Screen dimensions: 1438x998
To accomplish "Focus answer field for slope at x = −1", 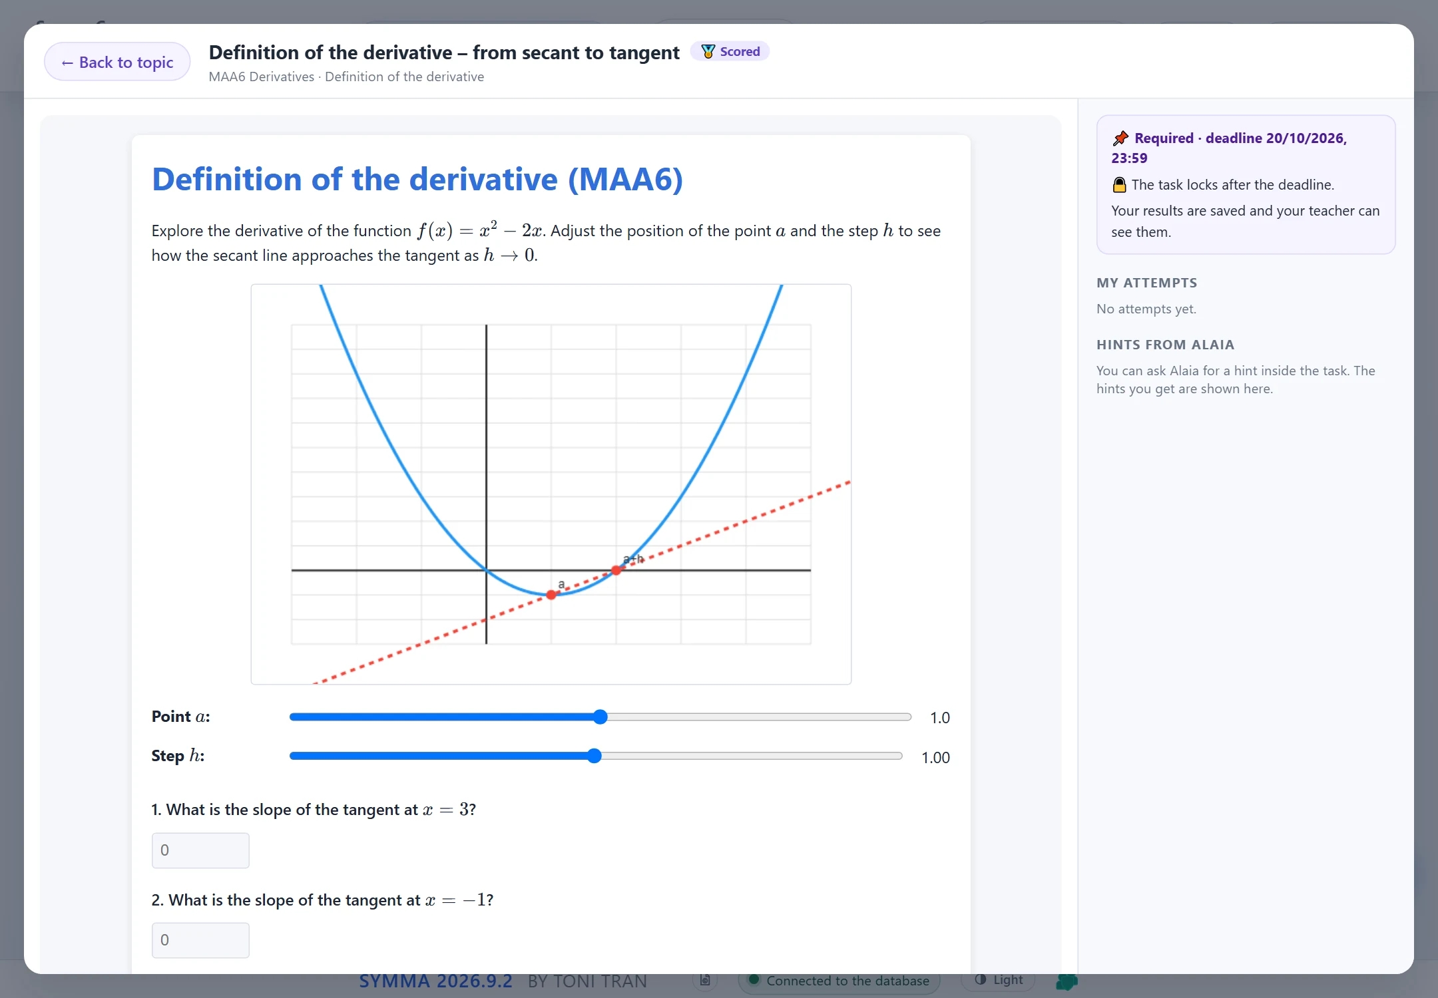I will coord(200,940).
